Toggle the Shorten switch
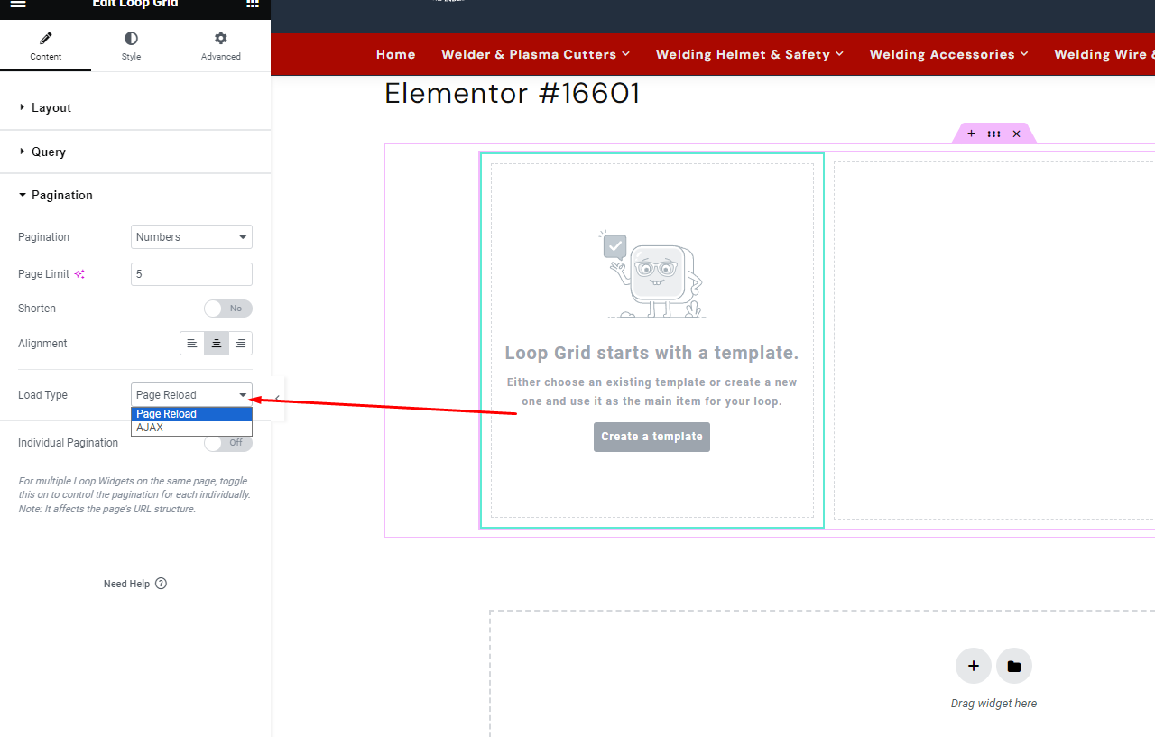Screen dimensions: 1155x737 pos(227,309)
